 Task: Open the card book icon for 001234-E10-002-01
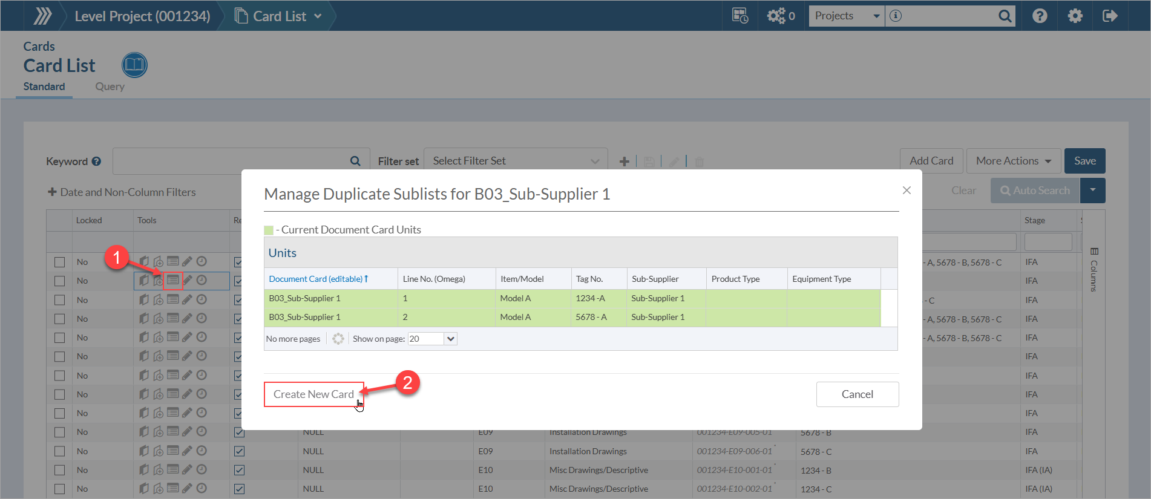(x=144, y=488)
